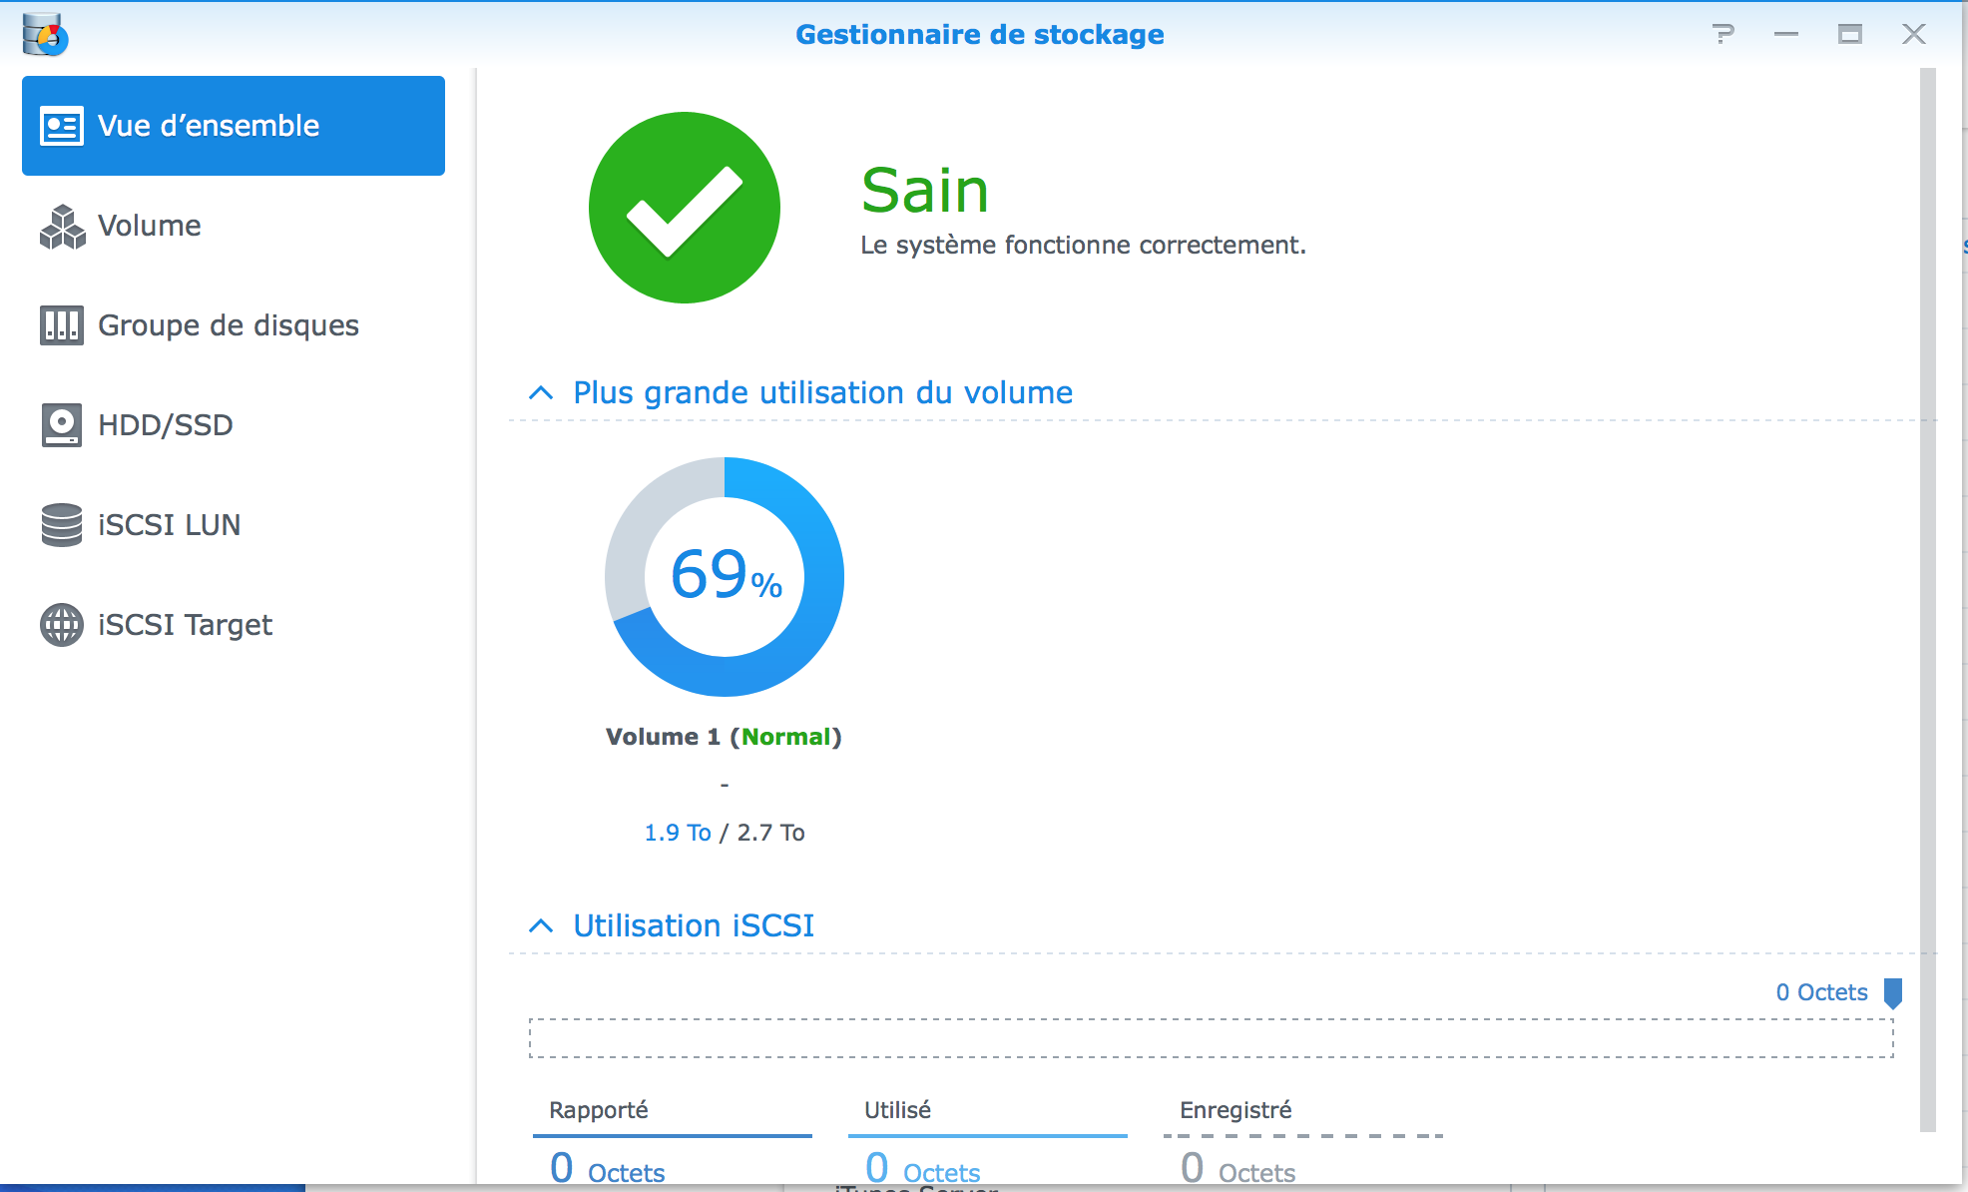Screen dimensions: 1968x1192
Task: Click the blue iSCSI usage bar marker
Action: 1892,993
